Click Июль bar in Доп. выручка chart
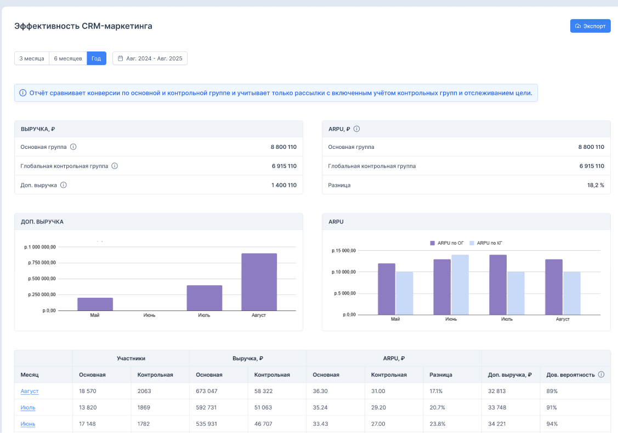The height and width of the screenshot is (433, 618). pyautogui.click(x=204, y=298)
